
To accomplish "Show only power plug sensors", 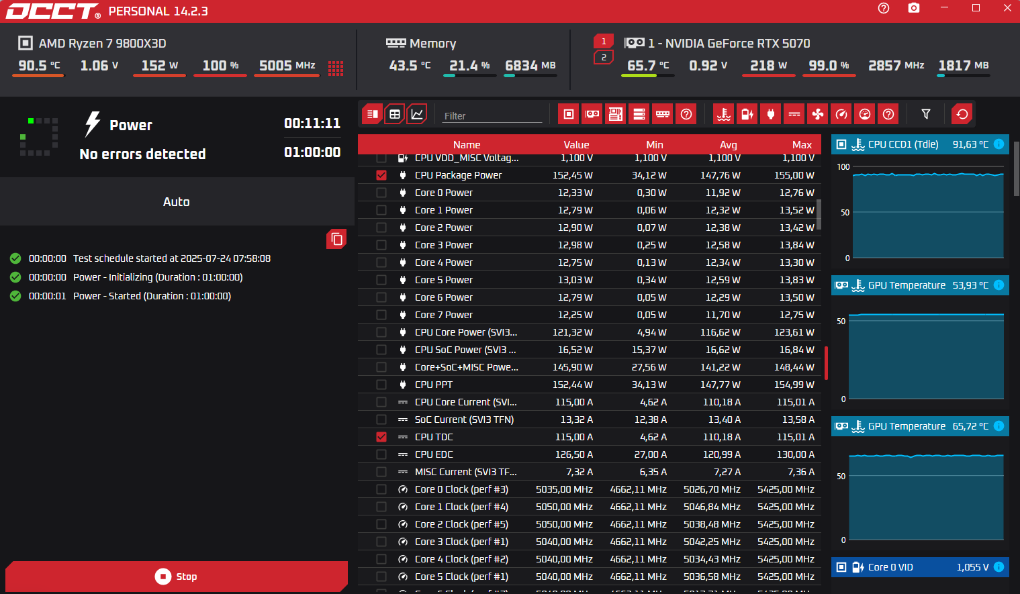I will 771,114.
